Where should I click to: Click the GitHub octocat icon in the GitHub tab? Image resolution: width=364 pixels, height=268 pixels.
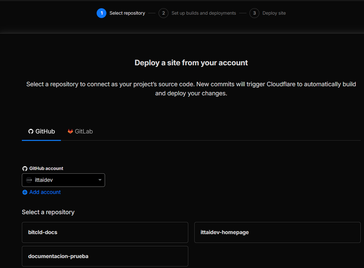tap(31, 131)
